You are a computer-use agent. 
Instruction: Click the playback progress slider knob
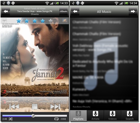pos(33,116)
